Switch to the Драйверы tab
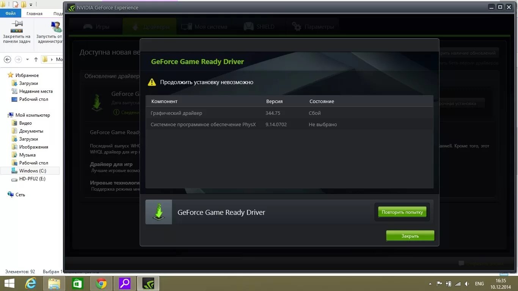Image resolution: width=518 pixels, height=291 pixels. click(149, 27)
